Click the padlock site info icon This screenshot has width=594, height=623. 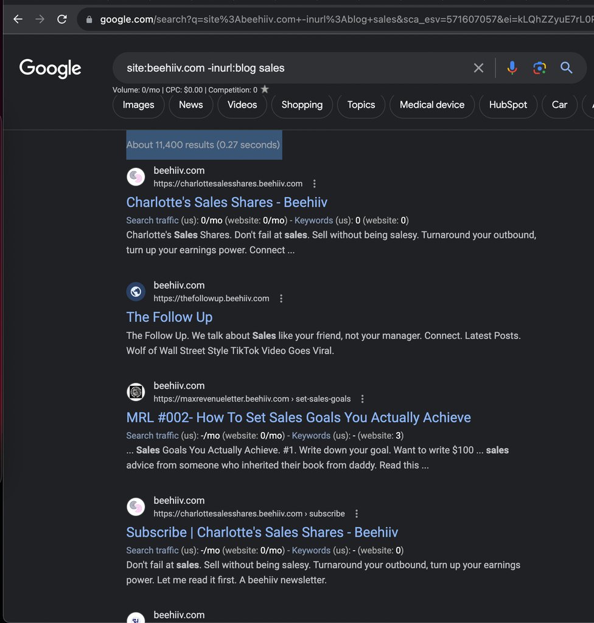[x=89, y=19]
